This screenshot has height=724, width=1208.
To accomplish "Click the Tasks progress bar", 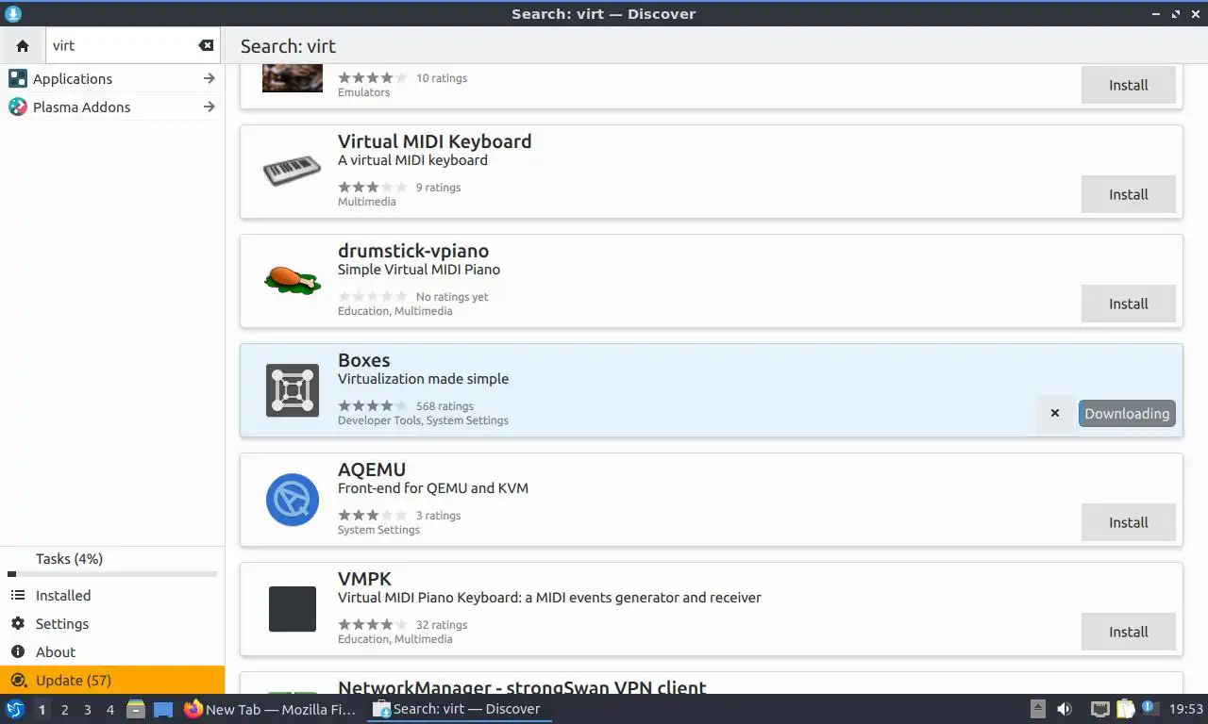I will (x=112, y=574).
